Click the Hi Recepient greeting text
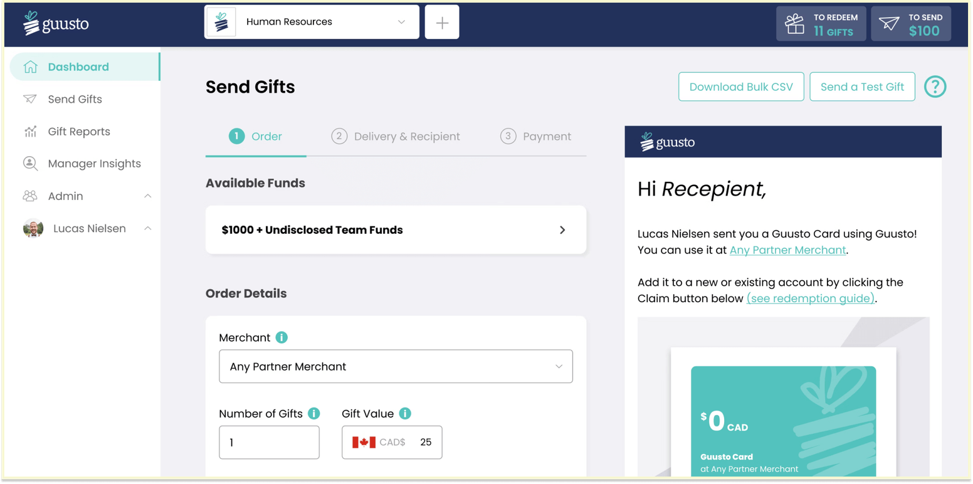Screen dimensions: 973x484 coord(702,189)
